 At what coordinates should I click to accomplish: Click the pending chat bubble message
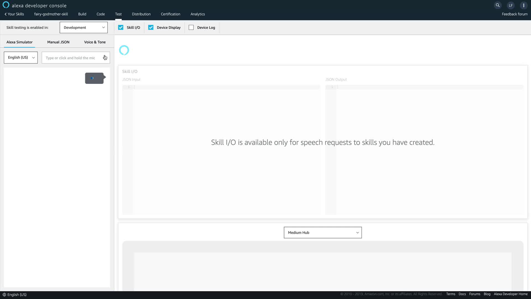(x=94, y=78)
